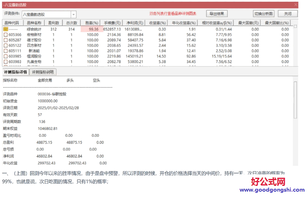Sort by the 盈利数 column header
The height and width of the screenshot is (199, 308).
point(54,23)
